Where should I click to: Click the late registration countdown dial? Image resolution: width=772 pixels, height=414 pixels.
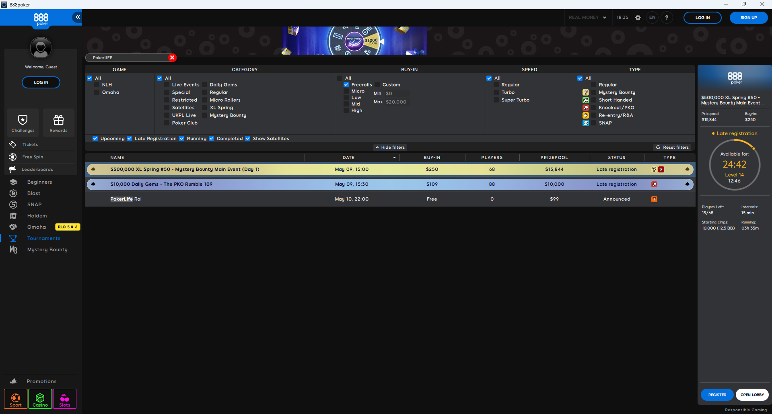coord(735,165)
